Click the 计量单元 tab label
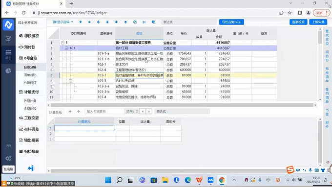 pos(55,112)
